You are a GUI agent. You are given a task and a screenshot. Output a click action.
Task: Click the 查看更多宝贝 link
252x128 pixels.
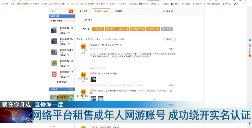tap(62, 82)
